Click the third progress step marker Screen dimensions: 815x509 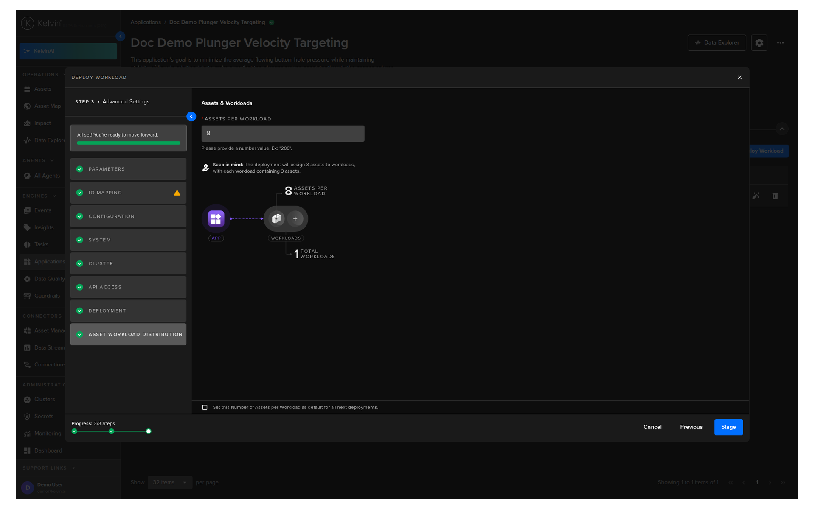coord(149,431)
